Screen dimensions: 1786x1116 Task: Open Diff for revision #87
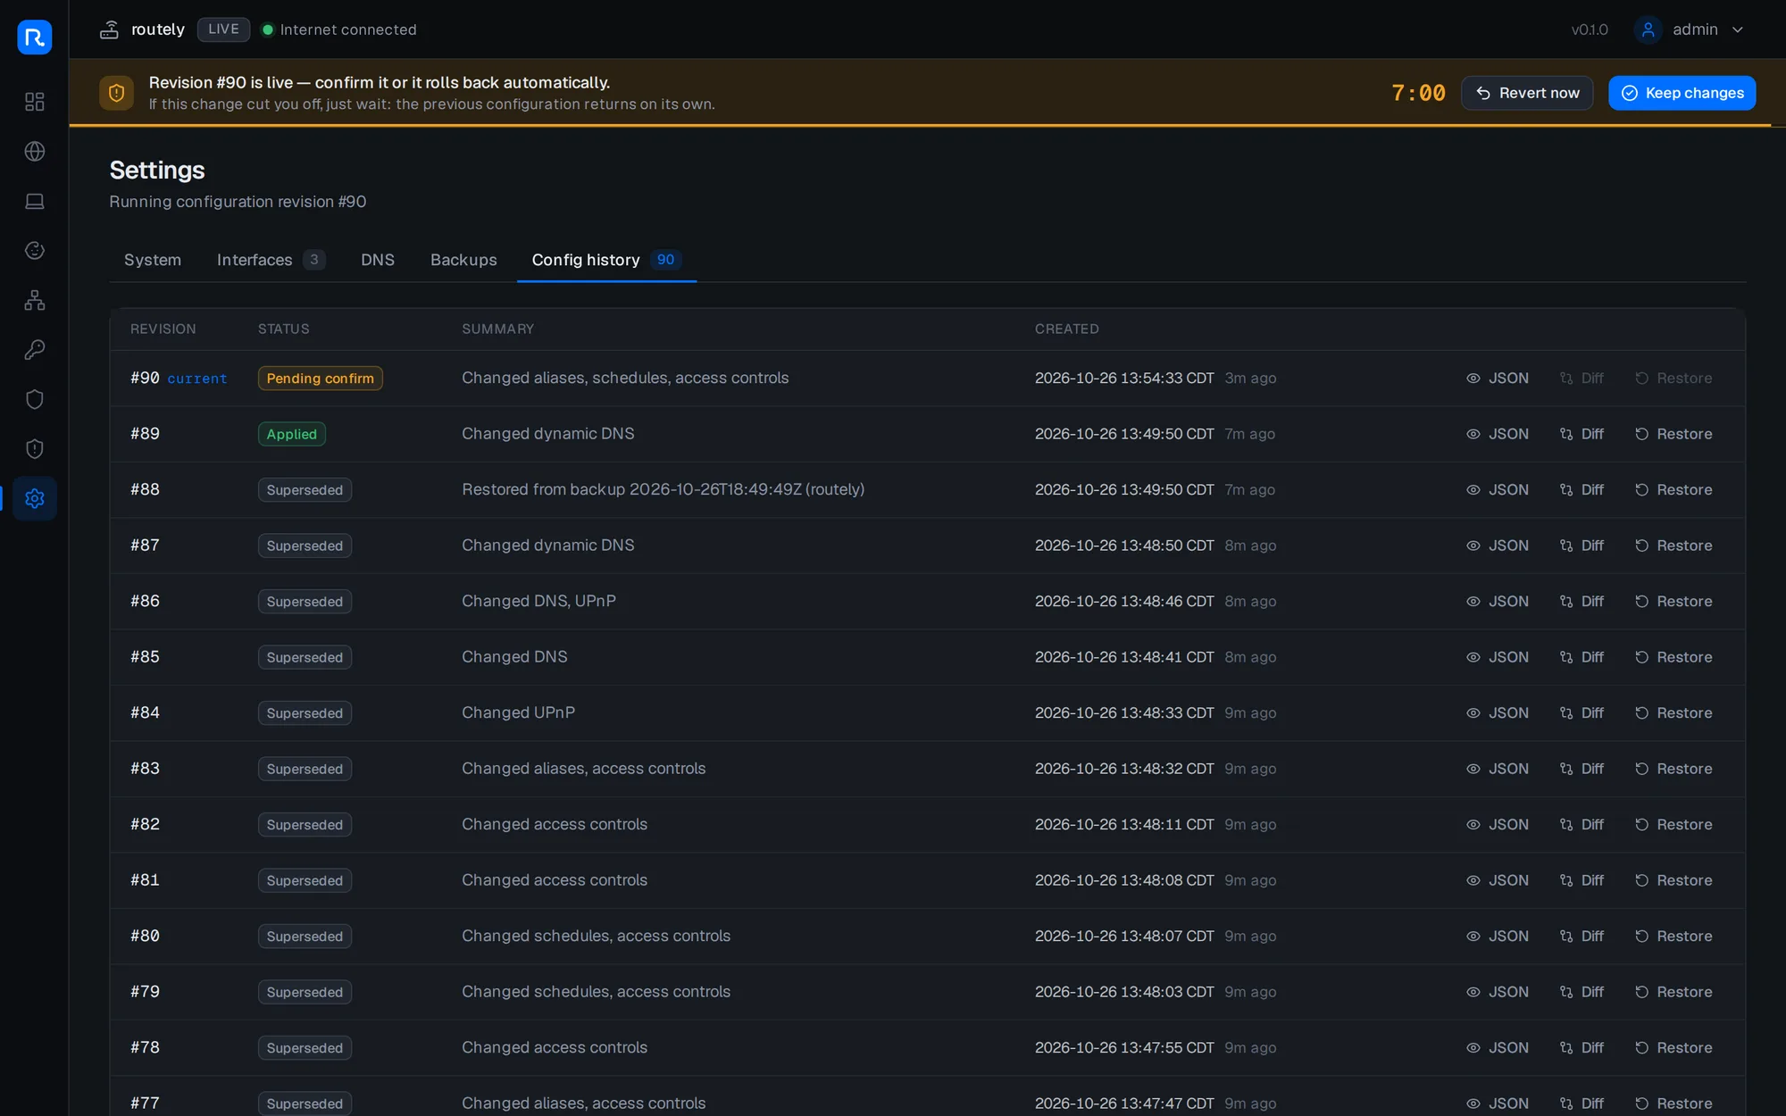1582,546
